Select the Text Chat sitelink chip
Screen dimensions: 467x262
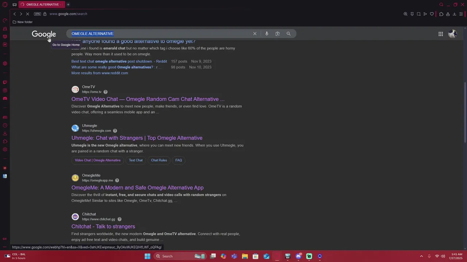[136, 160]
